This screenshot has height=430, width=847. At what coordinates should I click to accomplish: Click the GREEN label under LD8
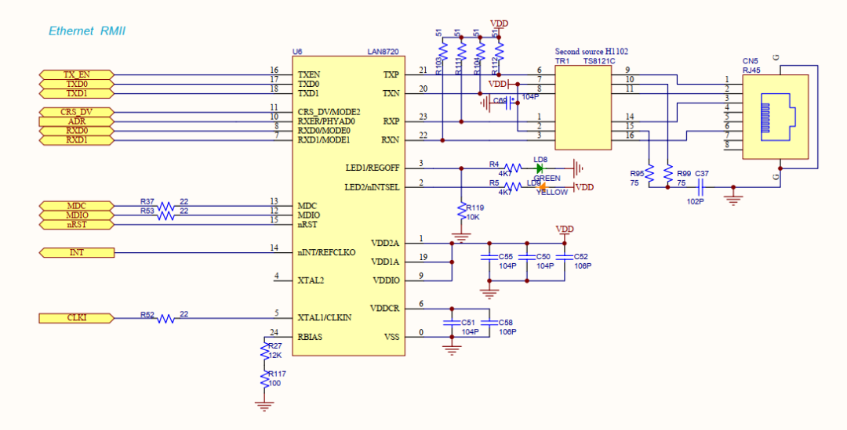(x=547, y=178)
